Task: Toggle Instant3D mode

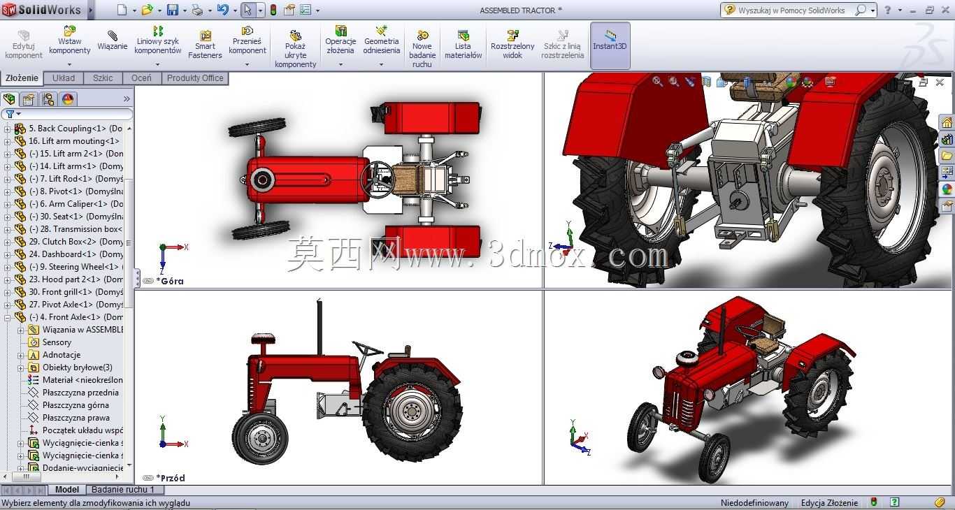Action: [x=610, y=45]
